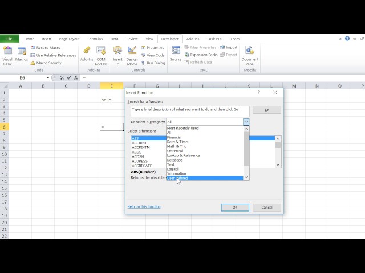Open Excel Help icon
The width and height of the screenshot is (365, 273).
coord(347,39)
